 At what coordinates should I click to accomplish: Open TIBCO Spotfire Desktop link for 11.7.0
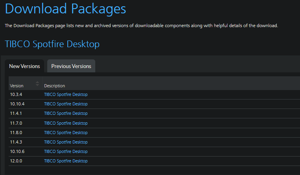[x=66, y=123]
